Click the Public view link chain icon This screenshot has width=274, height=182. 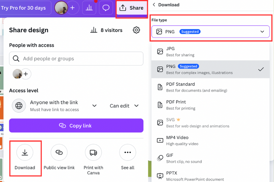click(x=59, y=152)
